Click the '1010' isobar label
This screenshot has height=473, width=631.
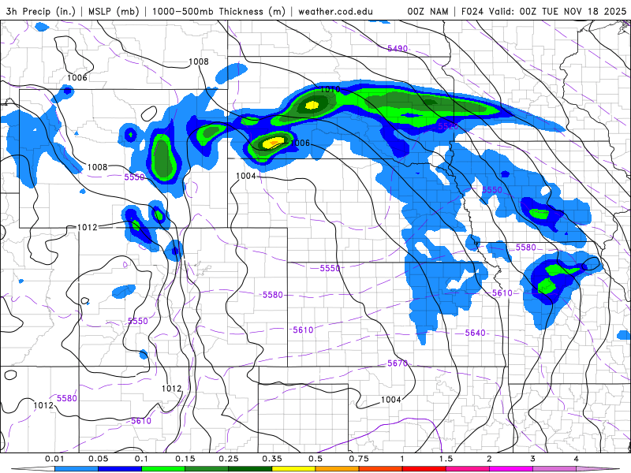pos(330,89)
